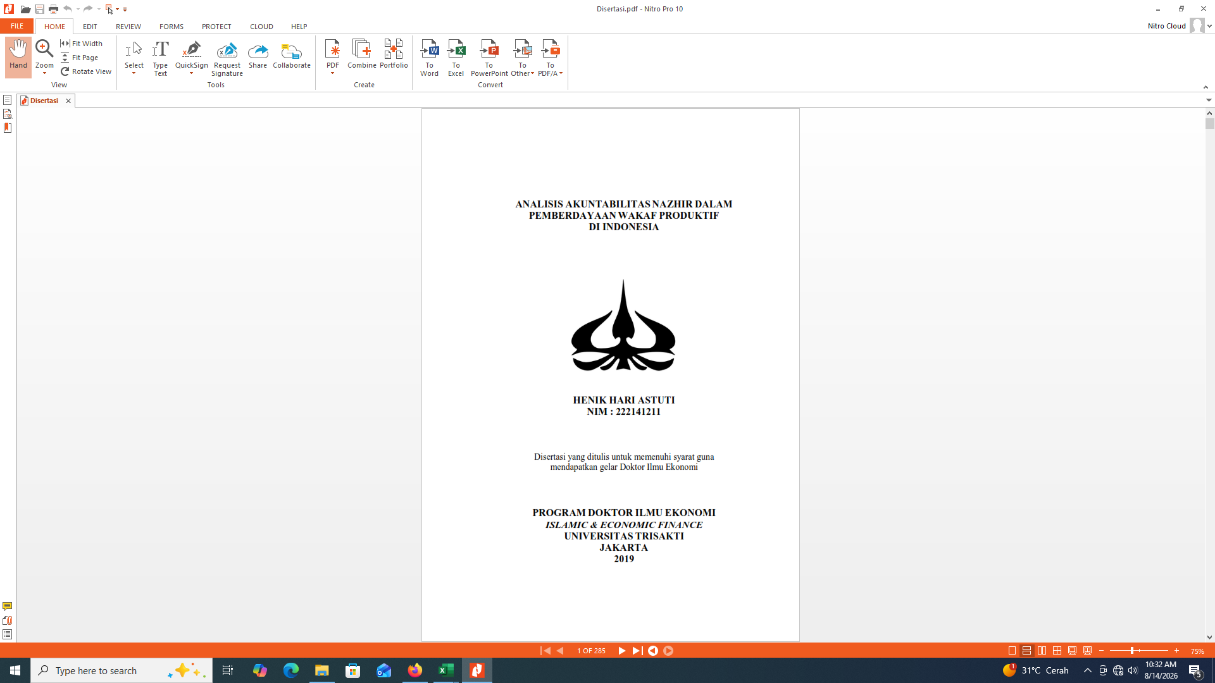1215x683 pixels.
Task: Click the page number field 1 OF 285
Action: pos(591,651)
